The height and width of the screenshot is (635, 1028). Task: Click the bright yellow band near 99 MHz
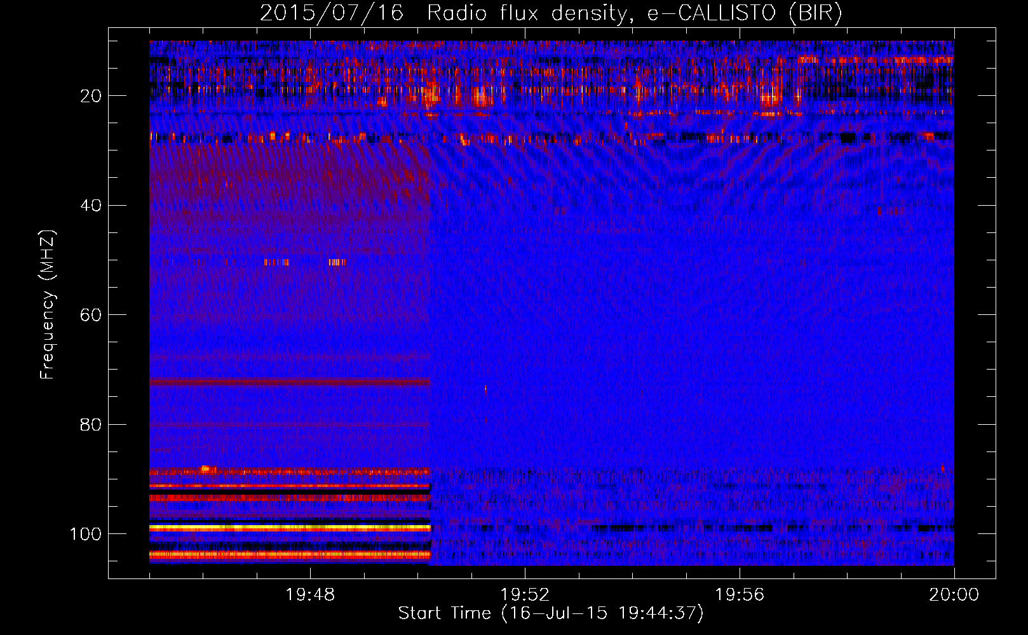point(289,528)
